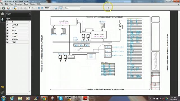Open the Document menu
The width and height of the screenshot is (180, 101).
(x=18, y=4)
